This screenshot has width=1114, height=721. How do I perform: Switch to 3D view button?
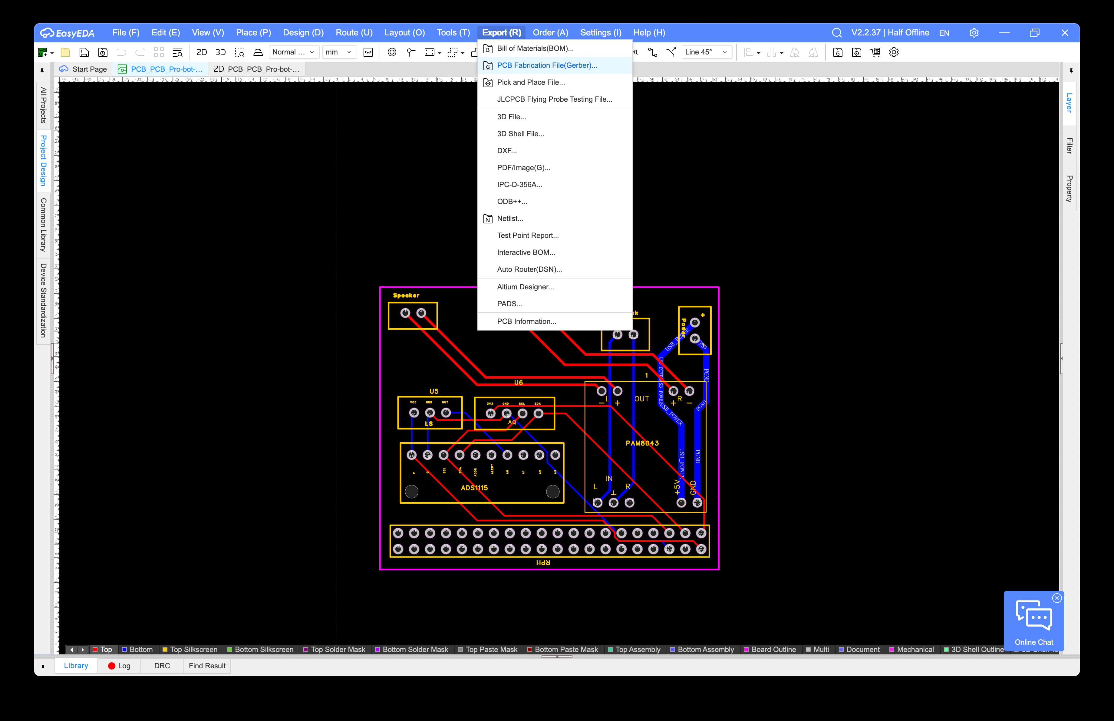click(x=220, y=52)
